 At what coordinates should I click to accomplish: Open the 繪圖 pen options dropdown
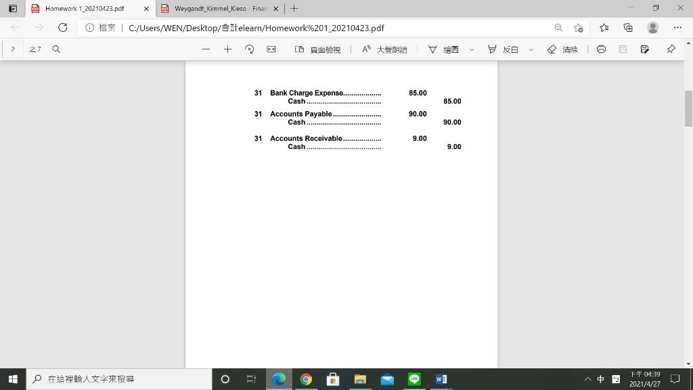click(x=472, y=49)
